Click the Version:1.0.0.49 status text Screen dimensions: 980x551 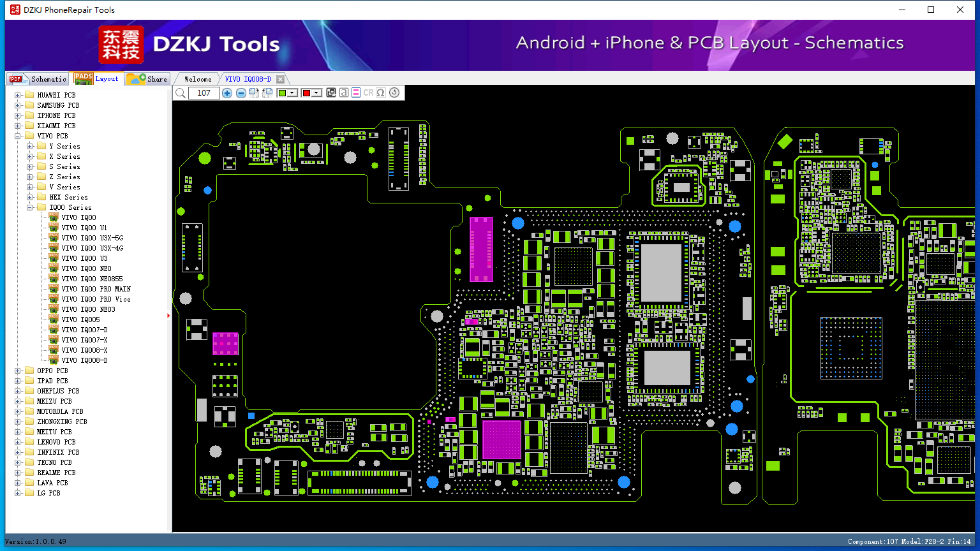tap(36, 541)
